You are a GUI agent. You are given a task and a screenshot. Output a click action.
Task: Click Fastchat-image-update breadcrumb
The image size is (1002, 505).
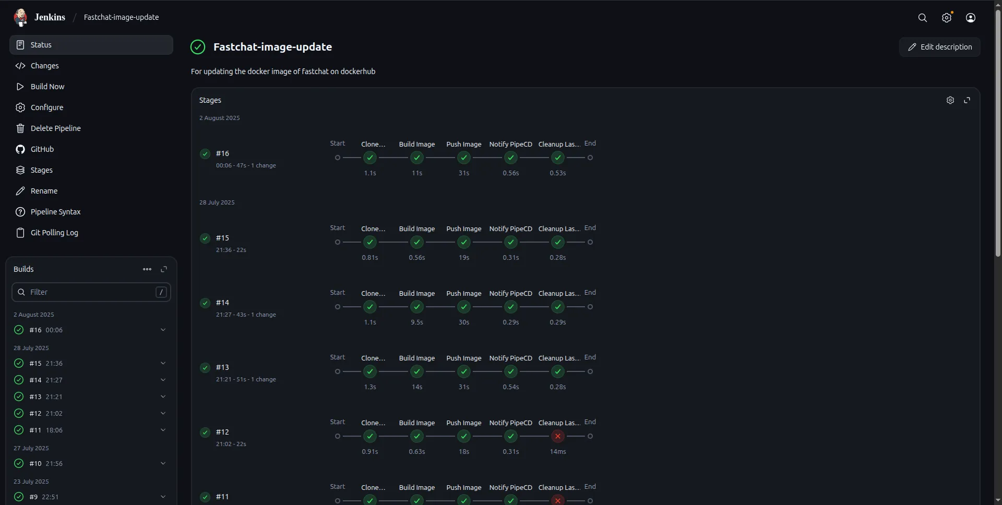pos(121,17)
